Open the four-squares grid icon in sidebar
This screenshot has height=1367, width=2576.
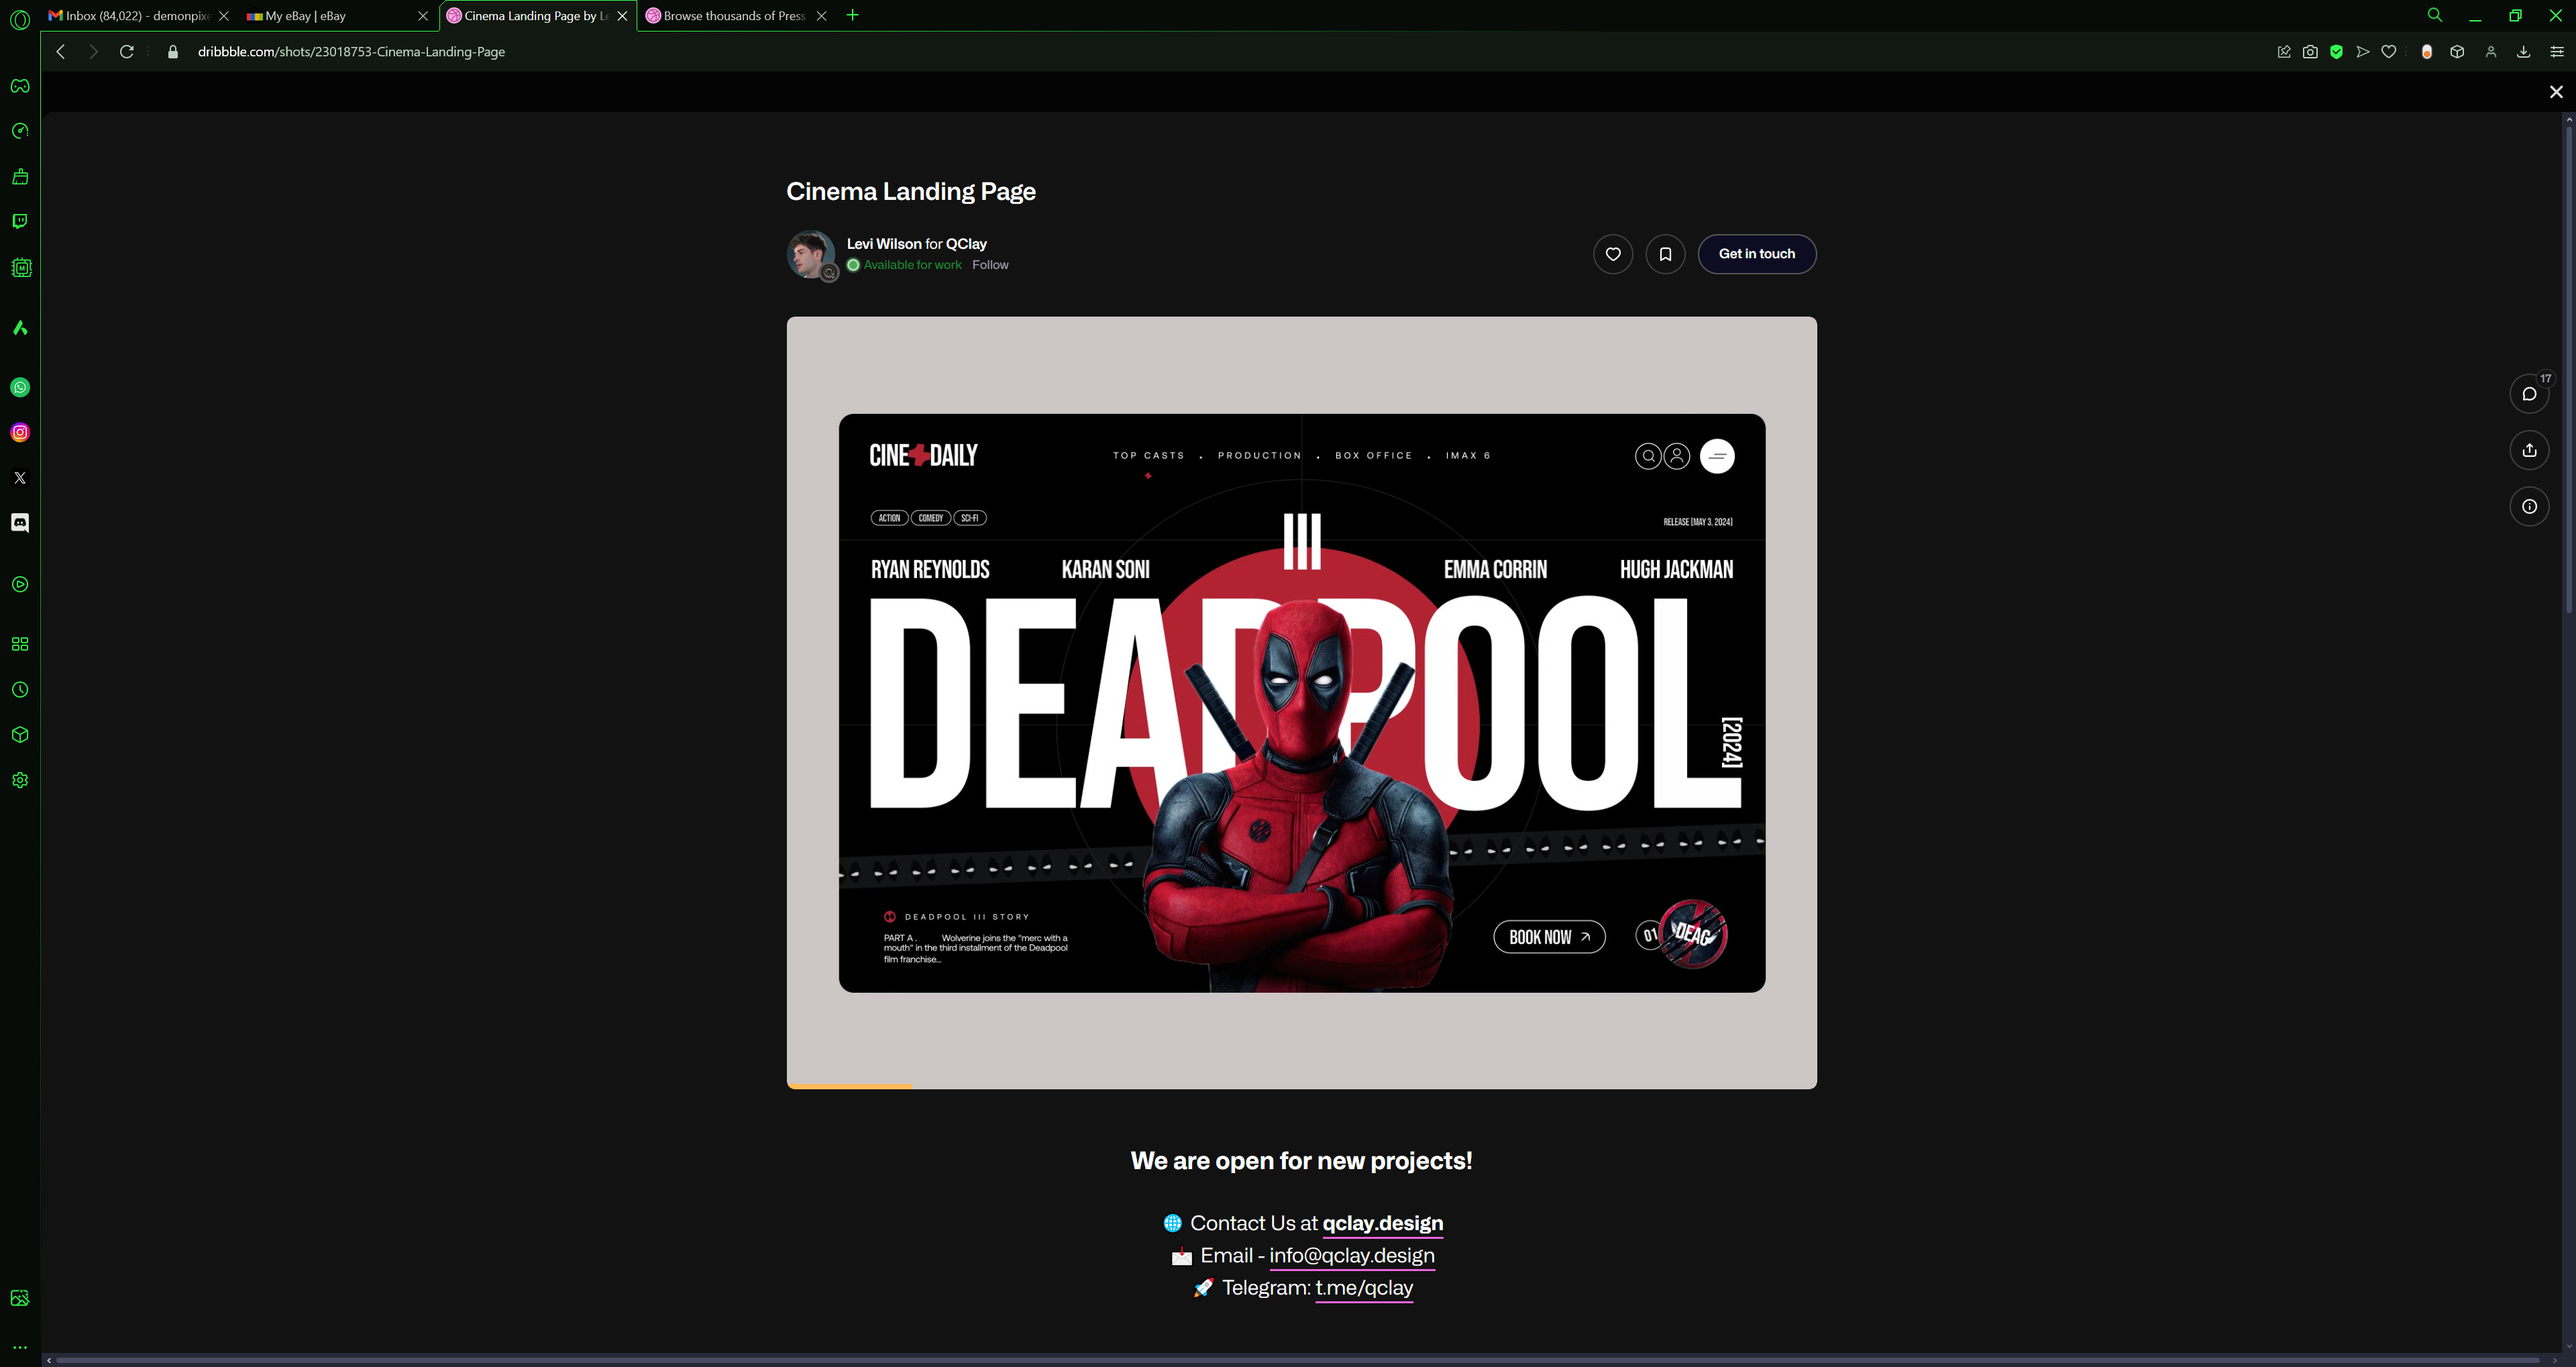coord(20,644)
